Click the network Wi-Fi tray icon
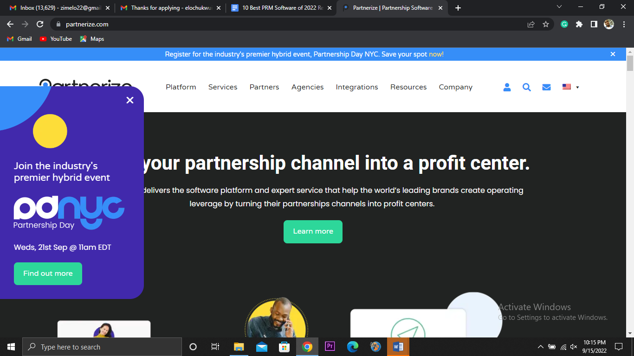The width and height of the screenshot is (634, 356). (563, 347)
